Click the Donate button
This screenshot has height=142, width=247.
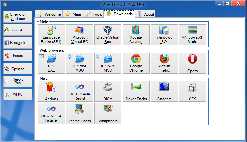coord(18,30)
